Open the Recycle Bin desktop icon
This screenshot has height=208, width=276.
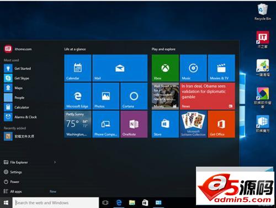click(x=263, y=12)
